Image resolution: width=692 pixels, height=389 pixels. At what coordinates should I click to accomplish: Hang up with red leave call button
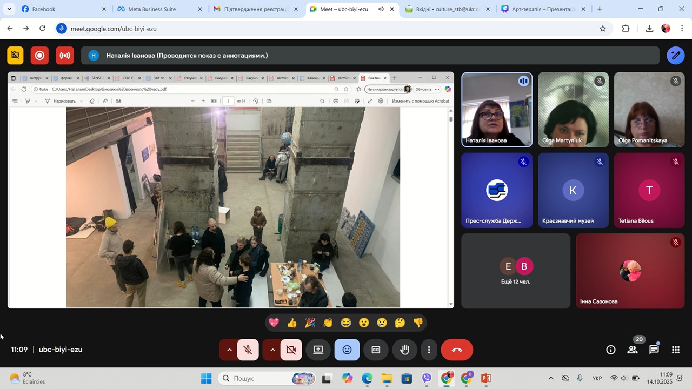tap(457, 350)
